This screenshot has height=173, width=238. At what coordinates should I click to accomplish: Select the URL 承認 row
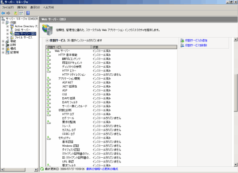[111, 162]
